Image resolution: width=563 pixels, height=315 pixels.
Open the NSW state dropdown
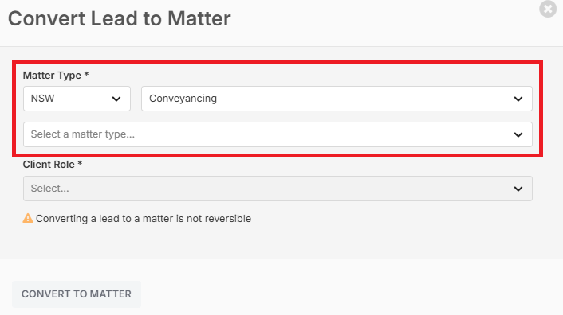(x=77, y=99)
